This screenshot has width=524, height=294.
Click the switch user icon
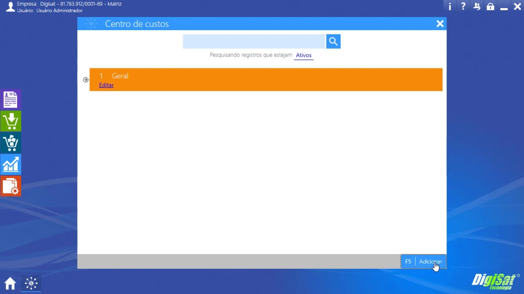(x=477, y=7)
